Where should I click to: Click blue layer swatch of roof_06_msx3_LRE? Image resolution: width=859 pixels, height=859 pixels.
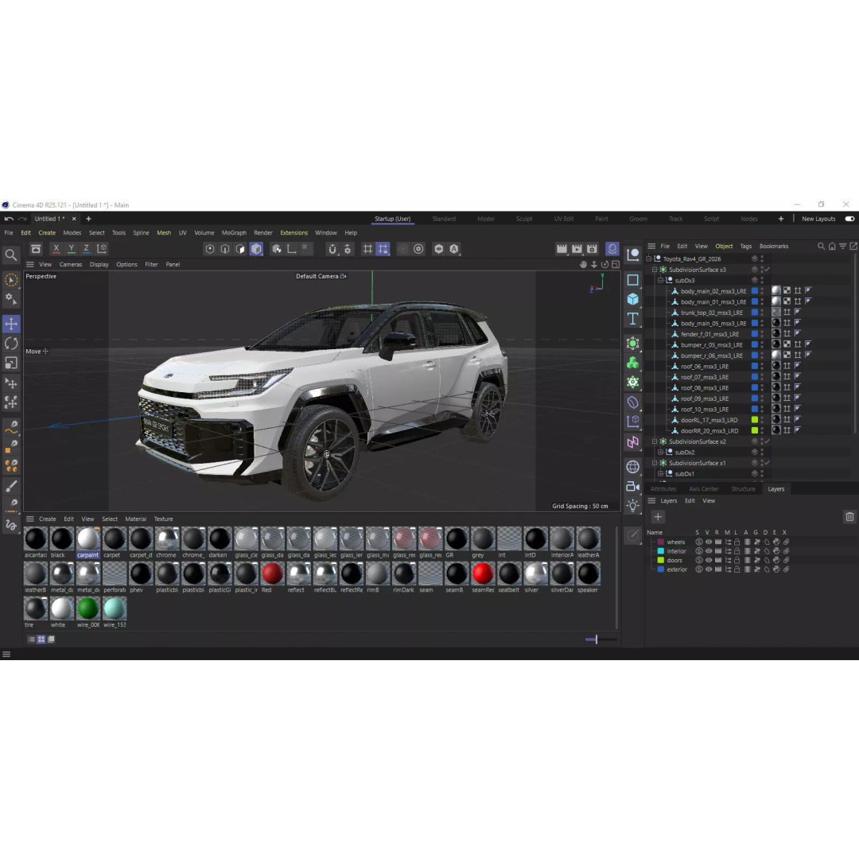[x=755, y=366]
